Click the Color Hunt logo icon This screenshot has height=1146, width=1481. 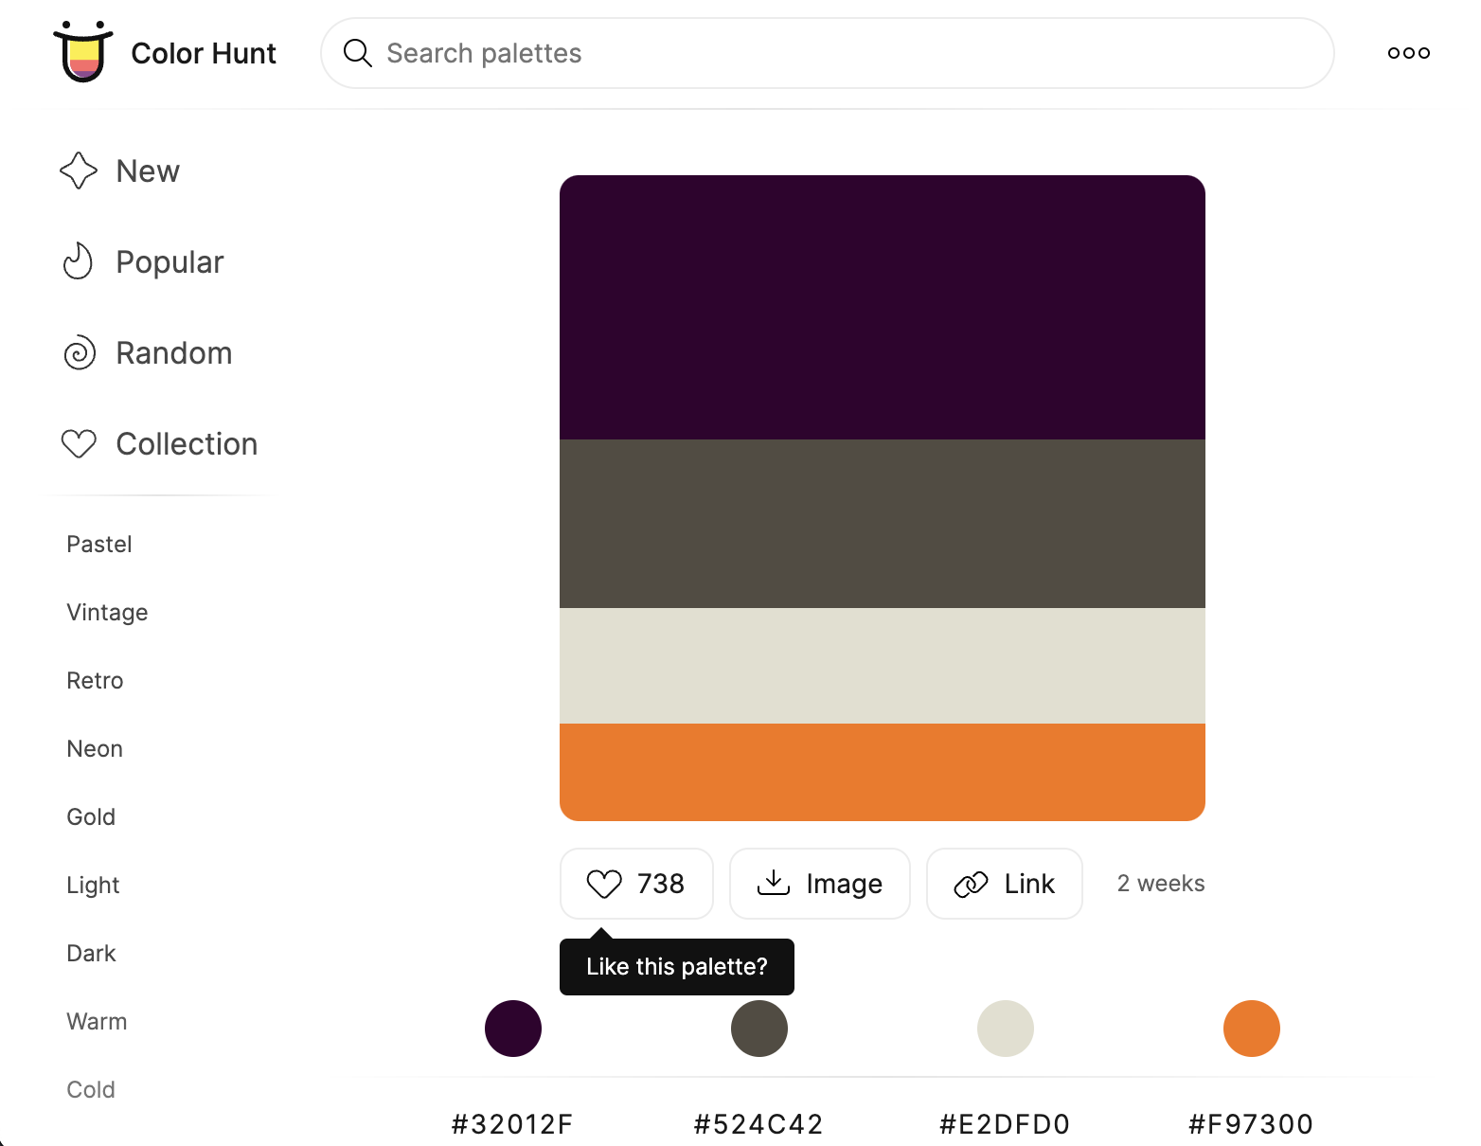point(83,52)
